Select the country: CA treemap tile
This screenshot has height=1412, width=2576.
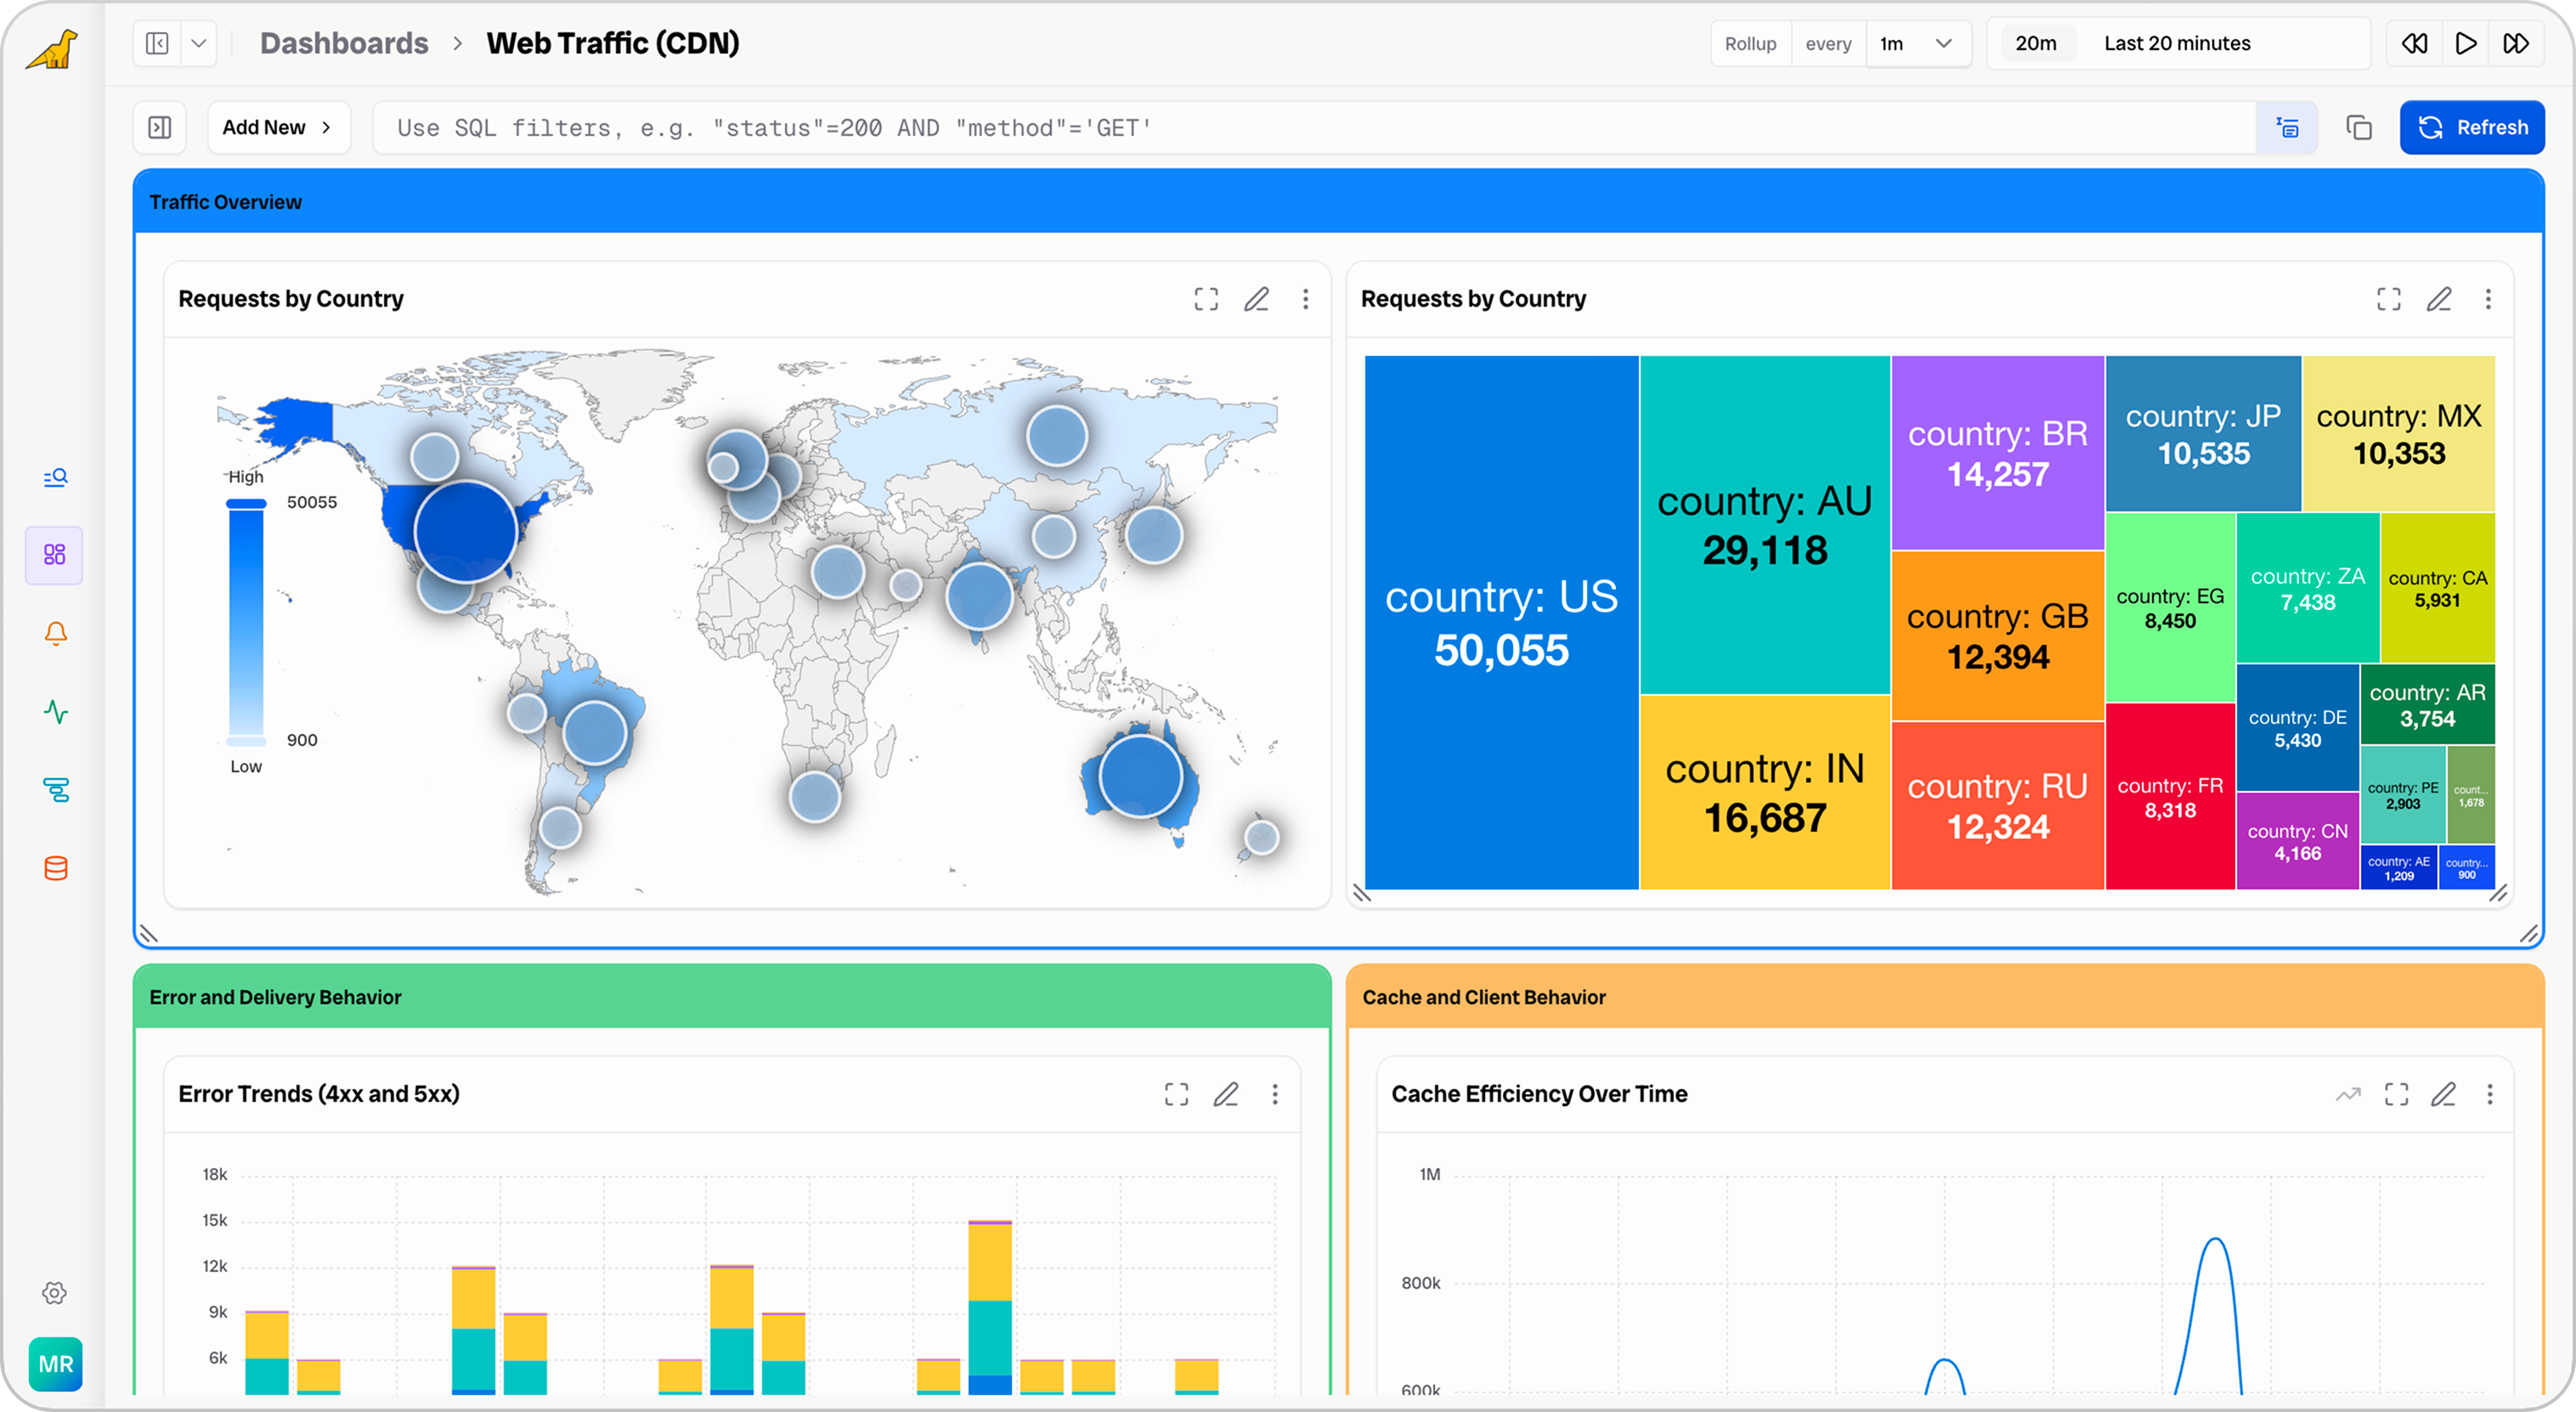(x=2437, y=588)
